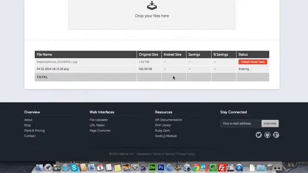Click the 421.56 KB size cell

coord(145,69)
